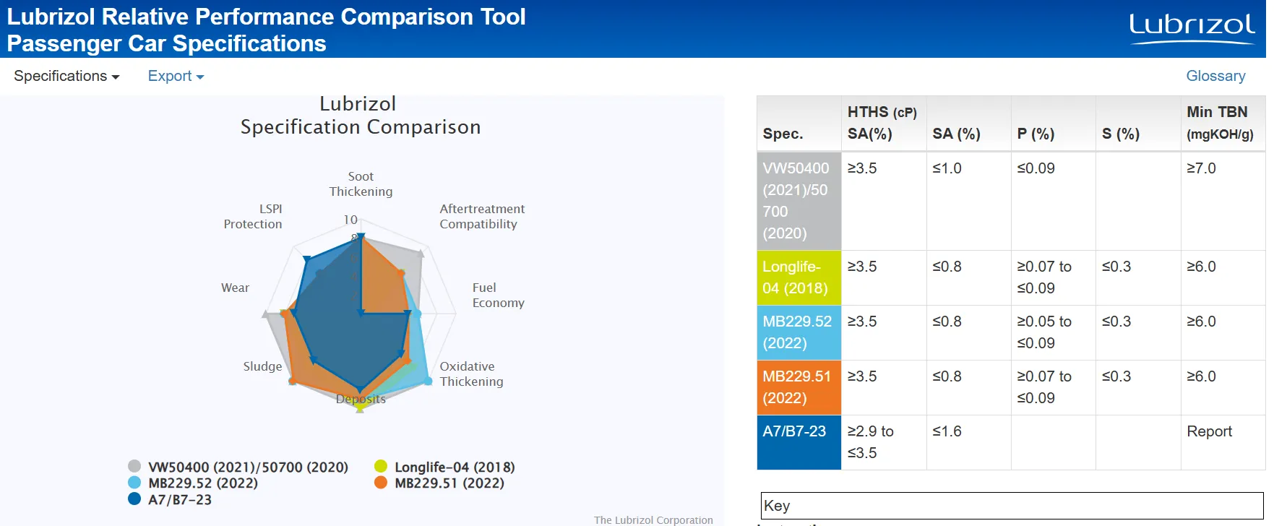Click the Lubrizol logo in the header
Image resolution: width=1274 pixels, height=526 pixels.
1192,29
